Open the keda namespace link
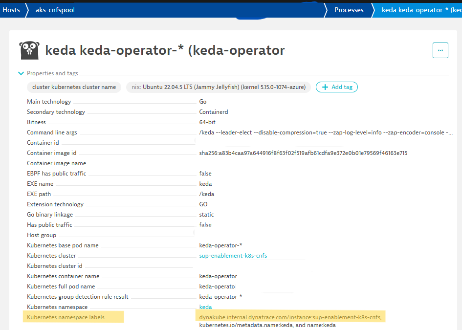This screenshot has height=330, width=462. (205, 307)
